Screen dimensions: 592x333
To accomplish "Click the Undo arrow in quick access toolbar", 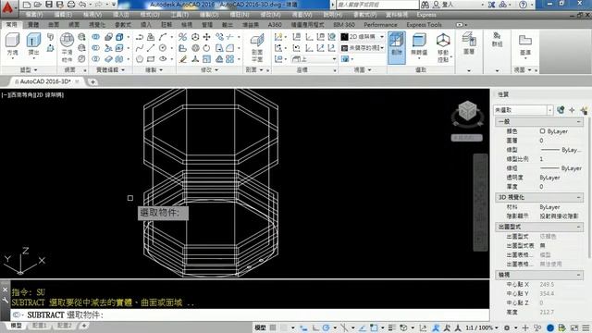I will click(82, 5).
